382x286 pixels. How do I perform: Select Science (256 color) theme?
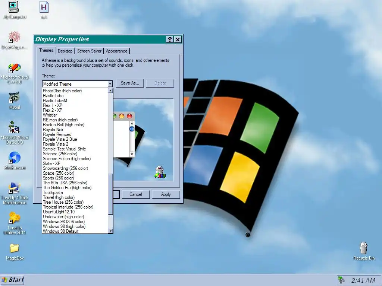coord(75,154)
